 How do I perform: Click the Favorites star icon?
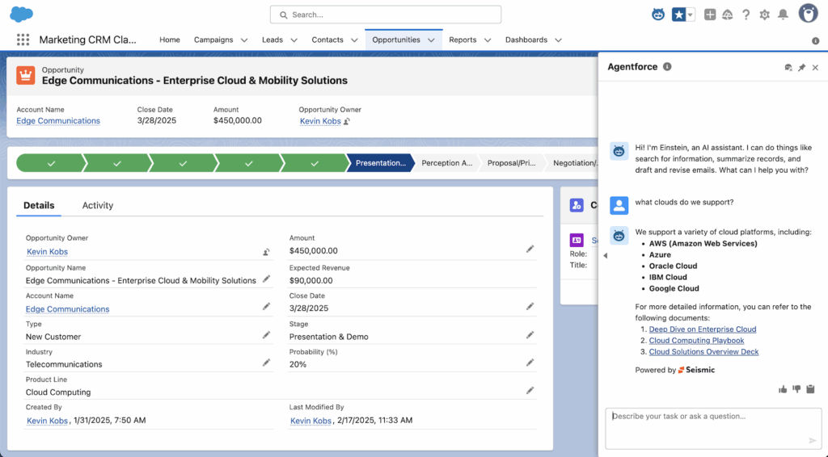pos(678,15)
